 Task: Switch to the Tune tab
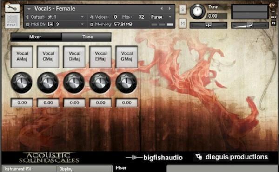(x=86, y=37)
